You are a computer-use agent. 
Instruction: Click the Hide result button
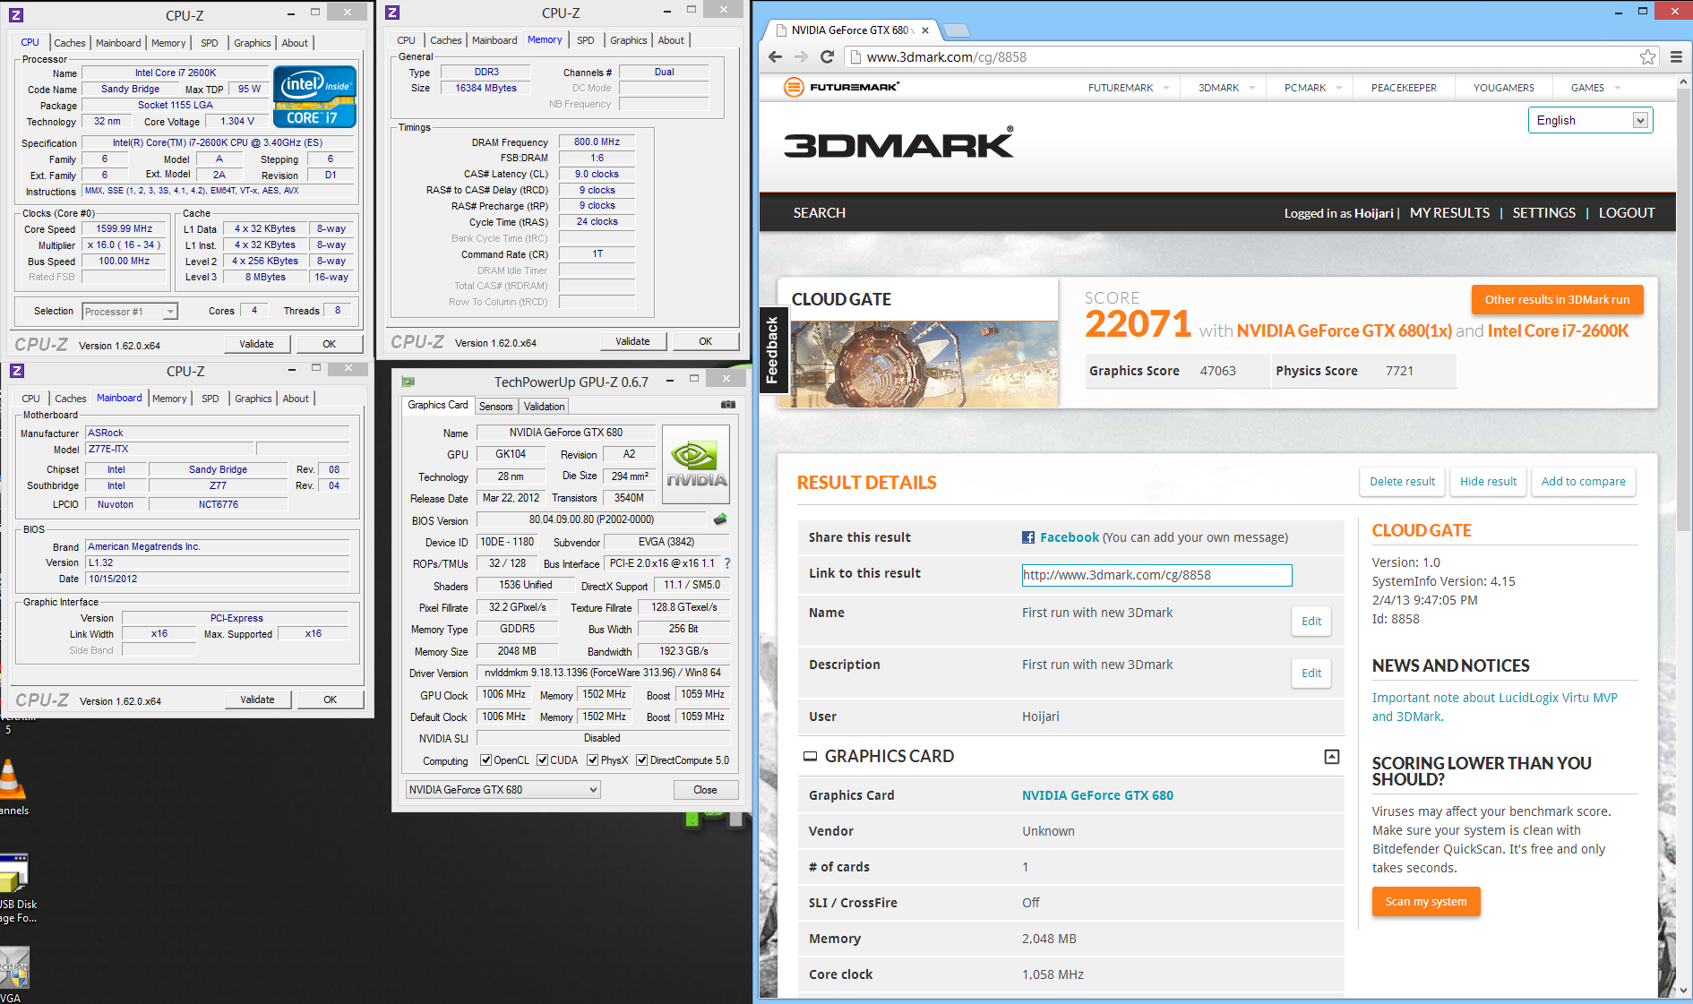coord(1488,482)
